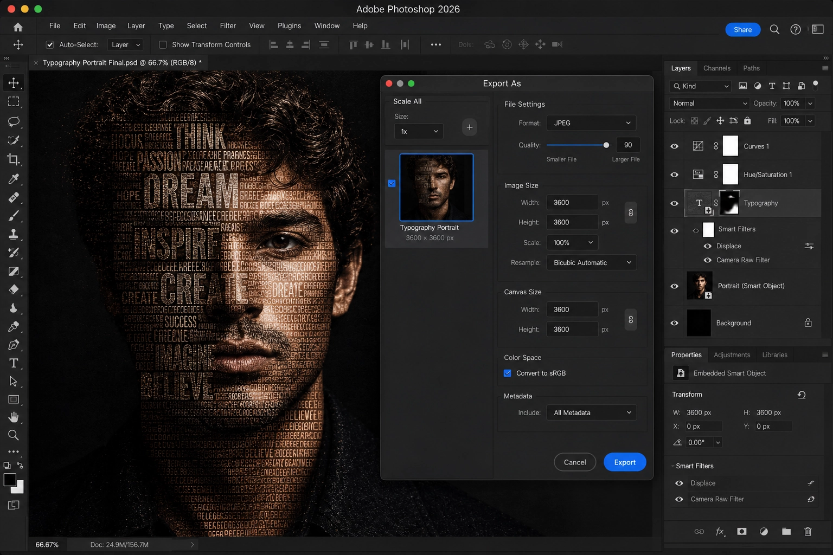Viewport: 833px width, 555px height.
Task: Hide the Typography layer
Action: [675, 203]
